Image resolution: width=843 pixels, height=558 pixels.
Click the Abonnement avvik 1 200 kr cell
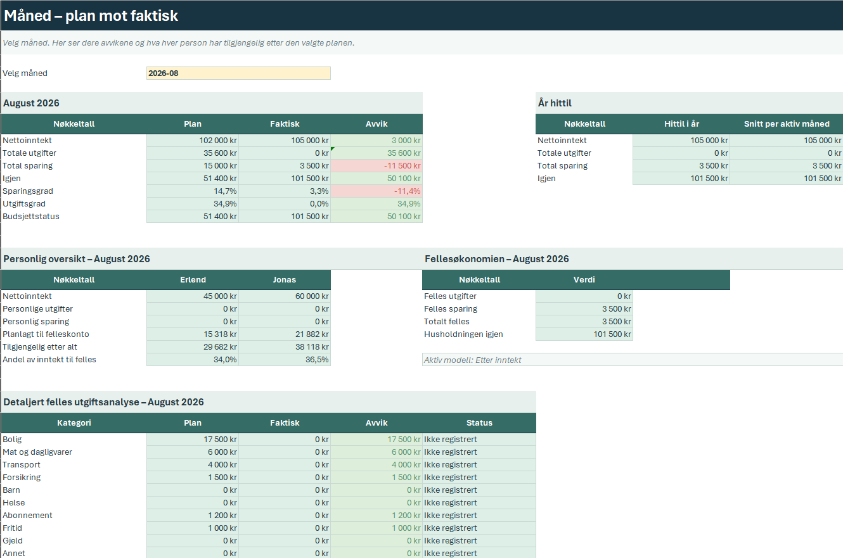coord(376,516)
